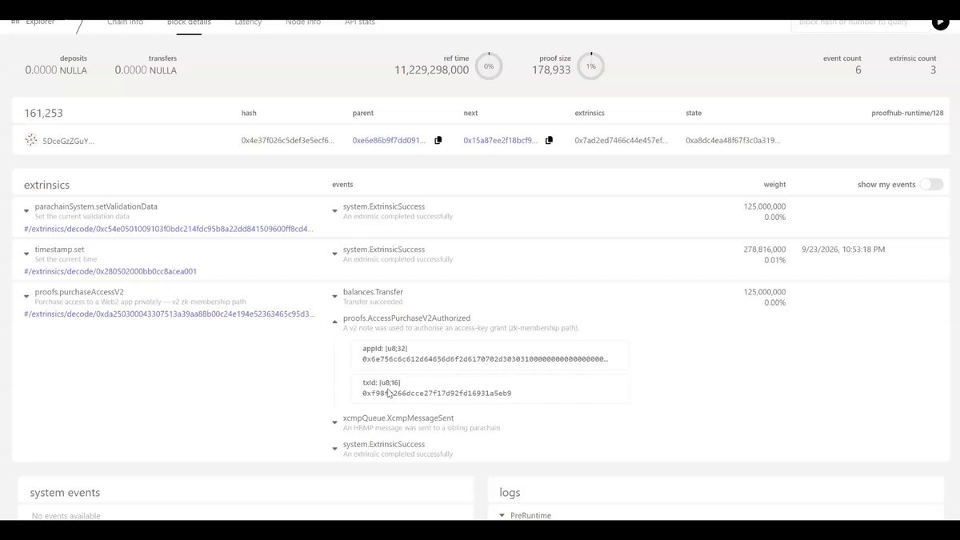The image size is (960, 540).
Task: Switch to the Latency tab
Action: [248, 22]
